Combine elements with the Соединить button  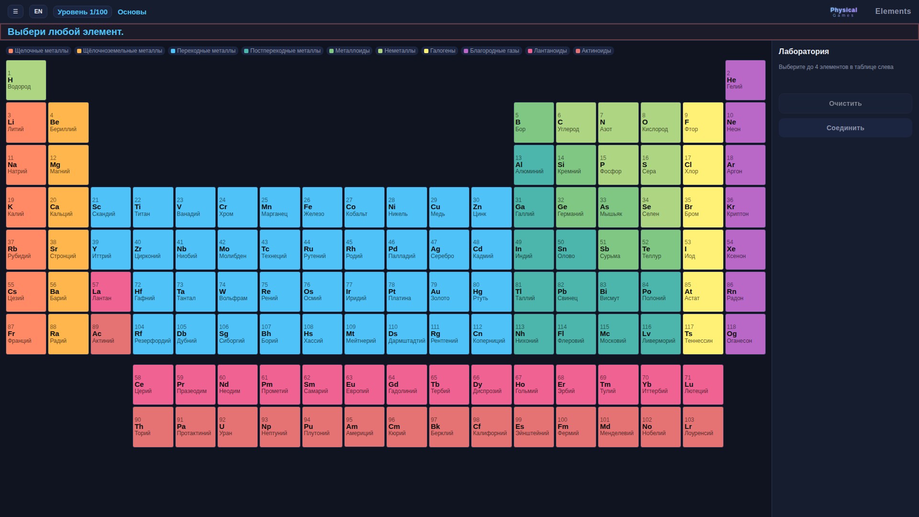845,128
